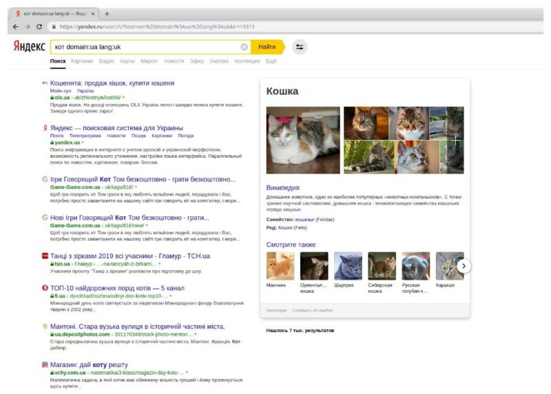
Task: Switch to the Коллекции tab
Action: pos(247,61)
